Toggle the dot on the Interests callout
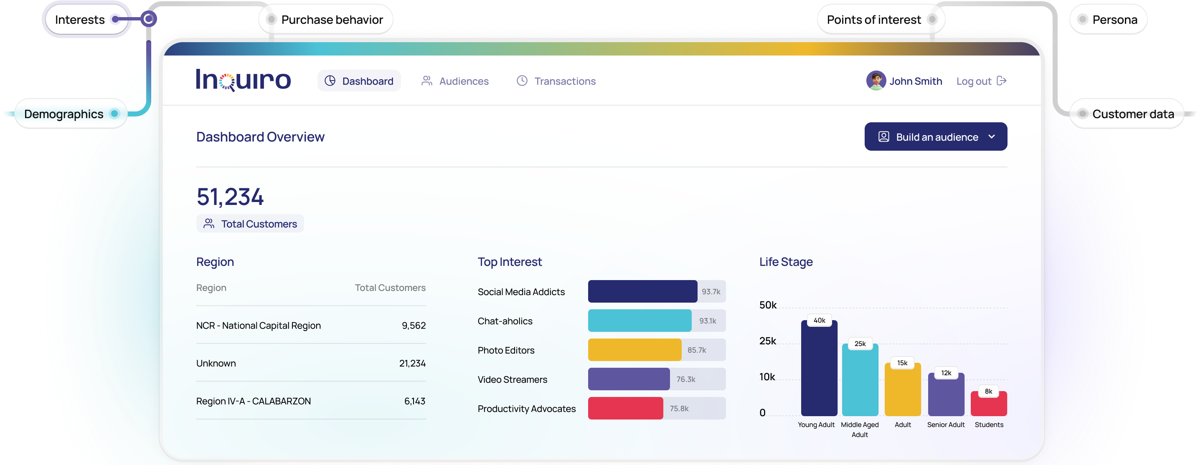 115,19
